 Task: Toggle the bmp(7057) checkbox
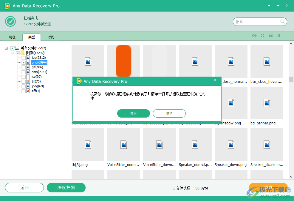[x=24, y=72]
